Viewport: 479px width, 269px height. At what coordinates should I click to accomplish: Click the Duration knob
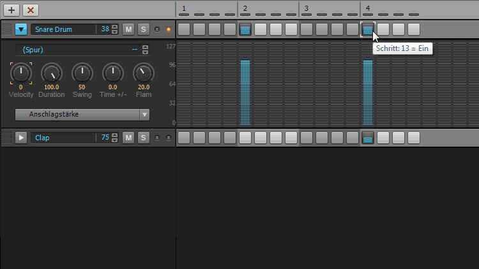coord(51,73)
